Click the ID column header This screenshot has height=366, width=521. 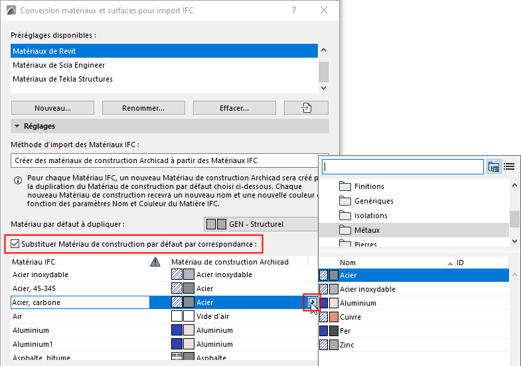tap(482, 263)
